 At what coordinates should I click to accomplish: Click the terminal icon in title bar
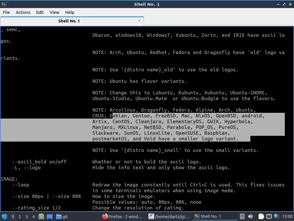tap(4, 4)
